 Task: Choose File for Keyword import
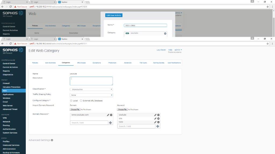(x=122, y=109)
